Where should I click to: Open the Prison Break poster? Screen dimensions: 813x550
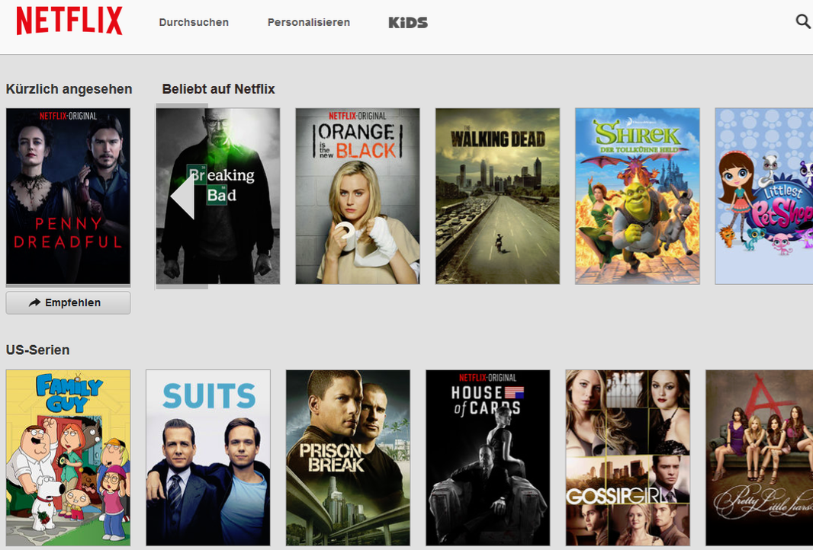(x=348, y=458)
